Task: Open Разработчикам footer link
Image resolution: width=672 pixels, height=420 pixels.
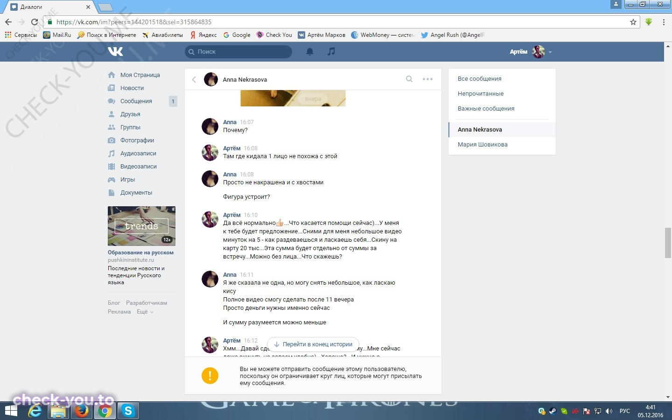Action: (x=147, y=303)
